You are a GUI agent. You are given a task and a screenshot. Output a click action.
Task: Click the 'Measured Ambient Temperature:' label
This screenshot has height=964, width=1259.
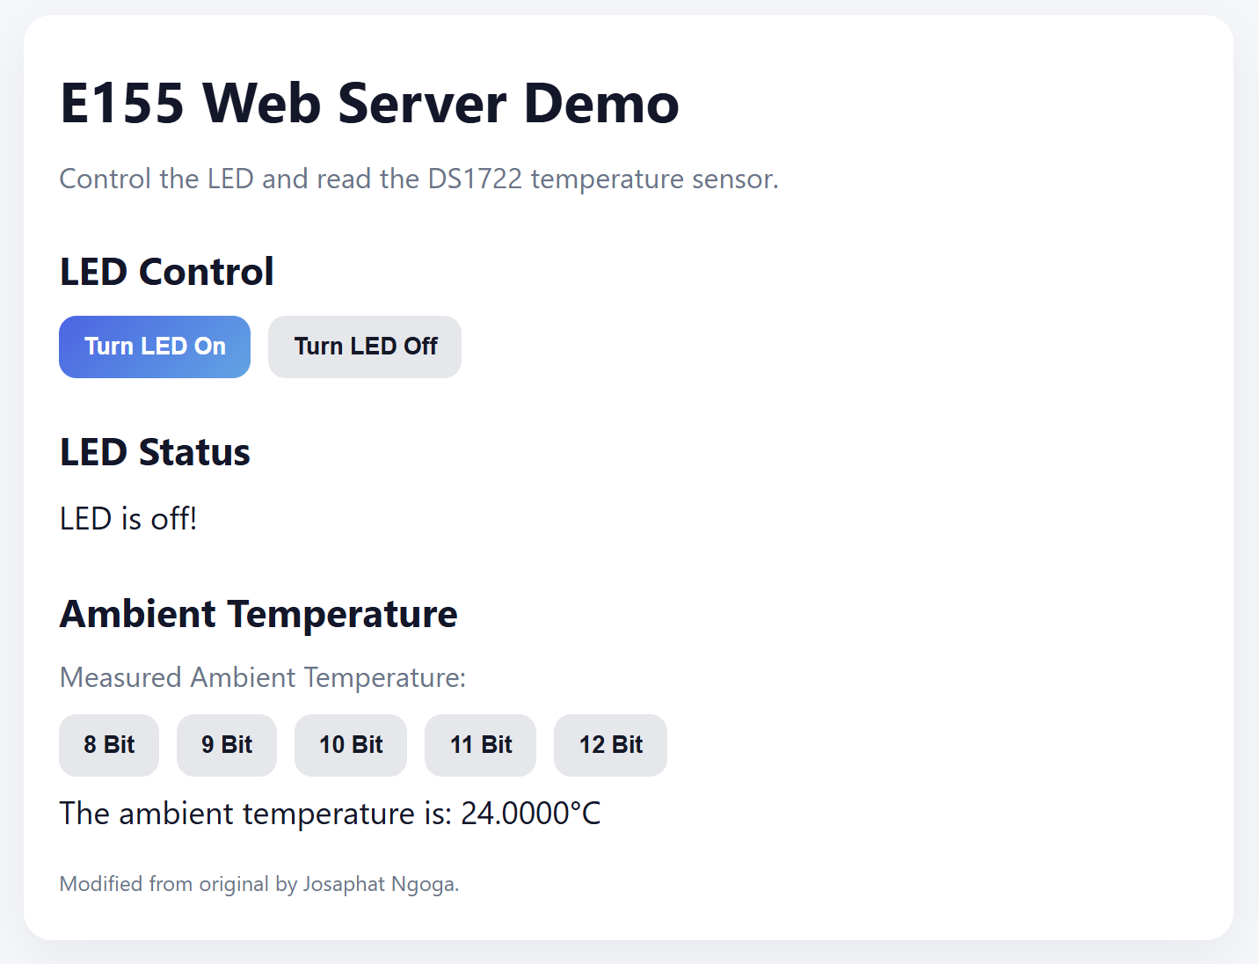click(x=262, y=677)
